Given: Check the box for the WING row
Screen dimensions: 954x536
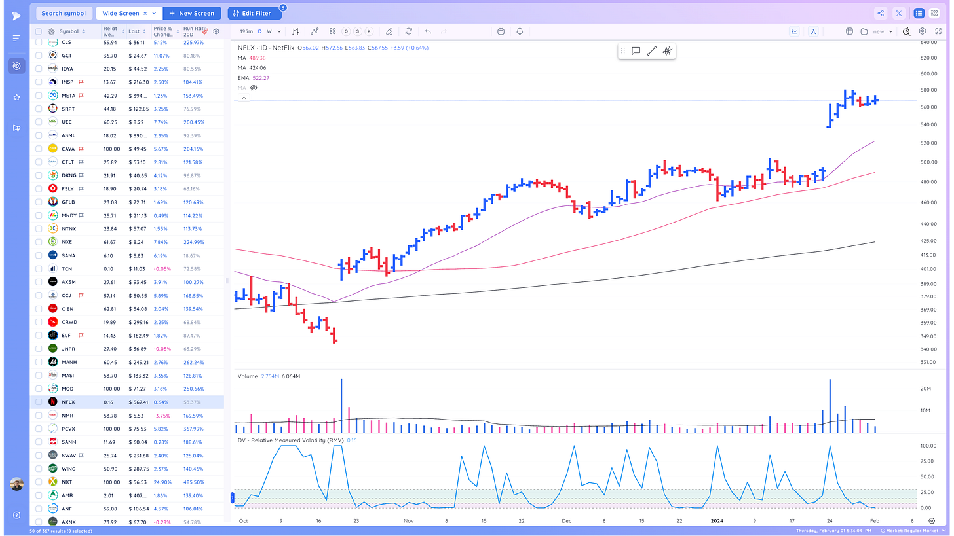Looking at the screenshot, I should tap(39, 469).
